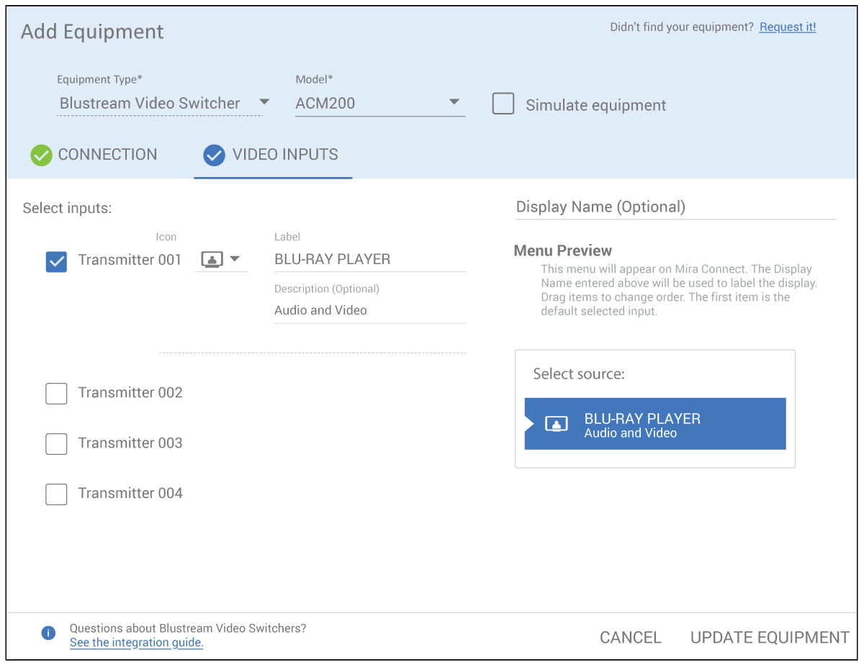Toggle the Simulate equipment checkbox

(503, 104)
